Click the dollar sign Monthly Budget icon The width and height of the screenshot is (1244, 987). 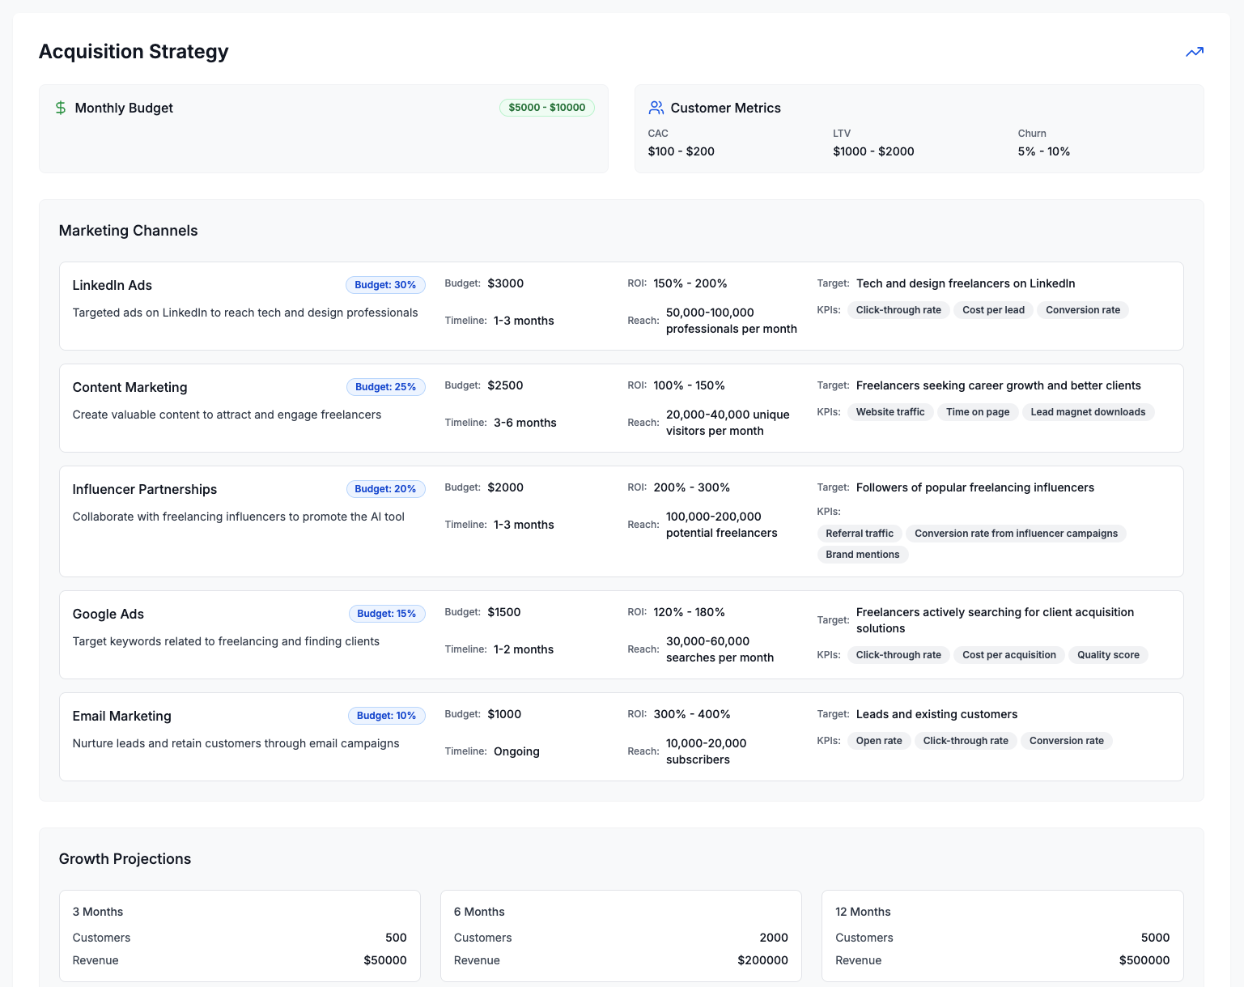(61, 108)
